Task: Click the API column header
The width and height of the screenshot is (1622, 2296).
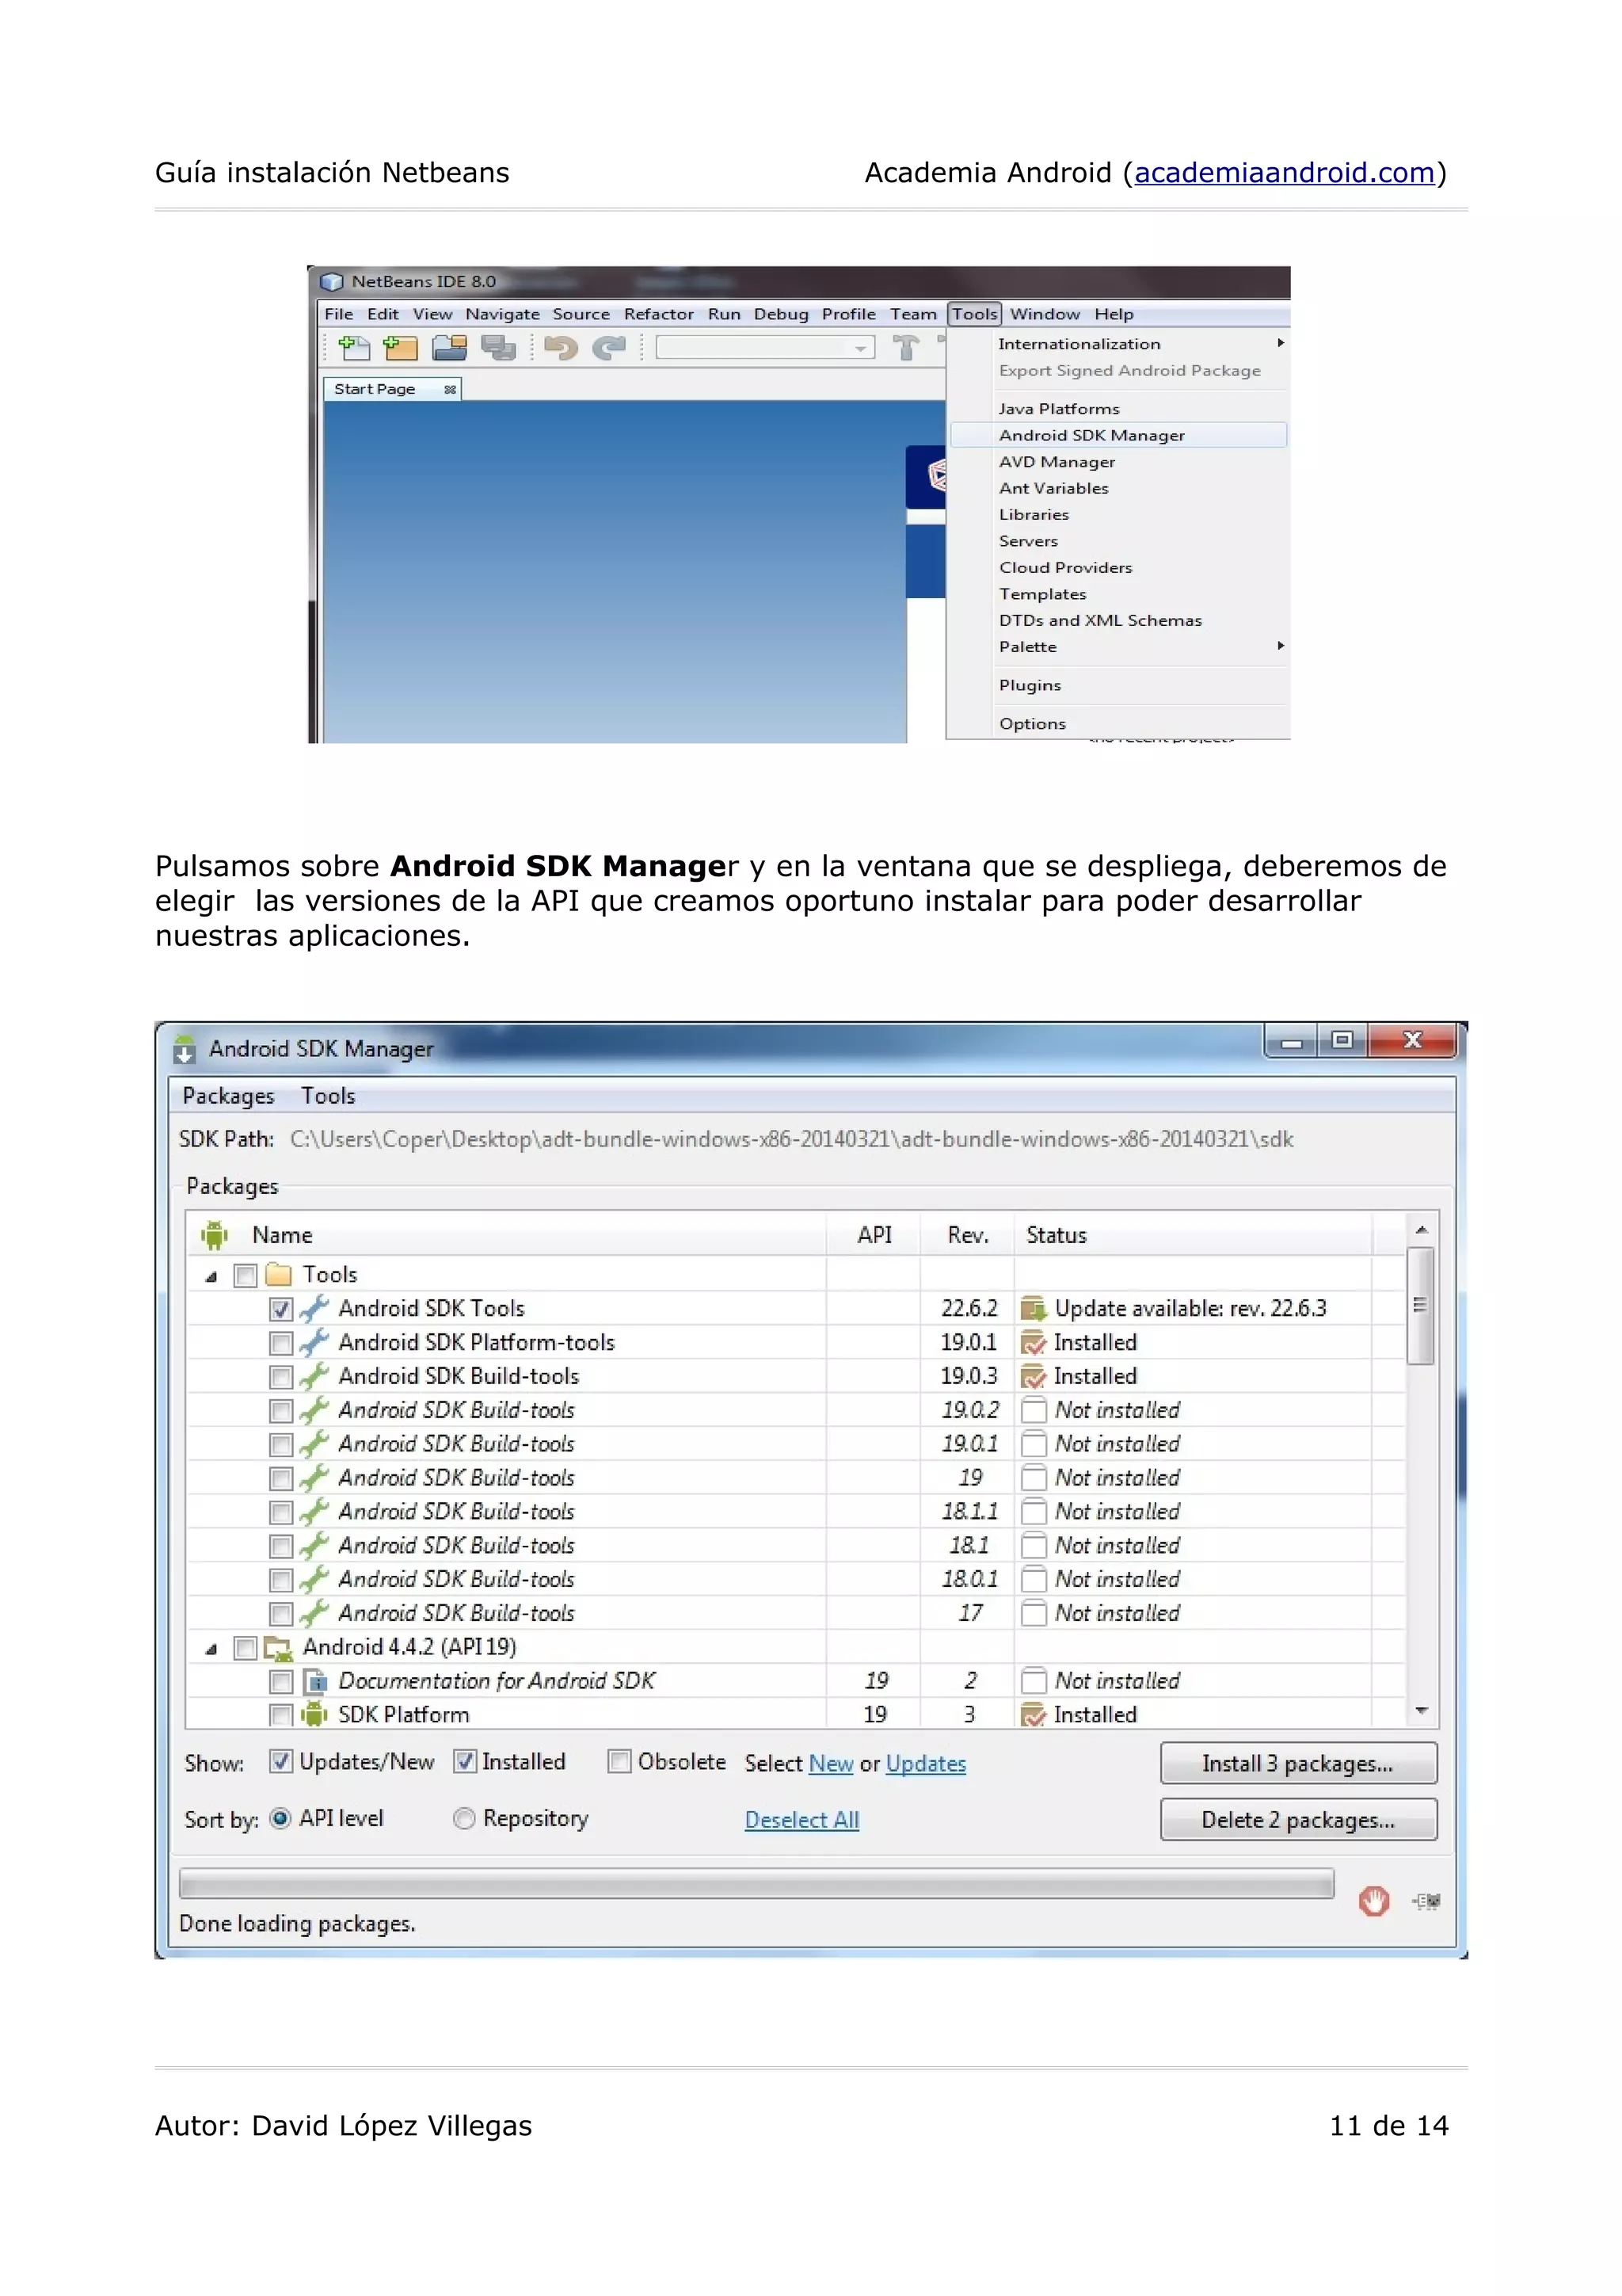Action: click(874, 1235)
